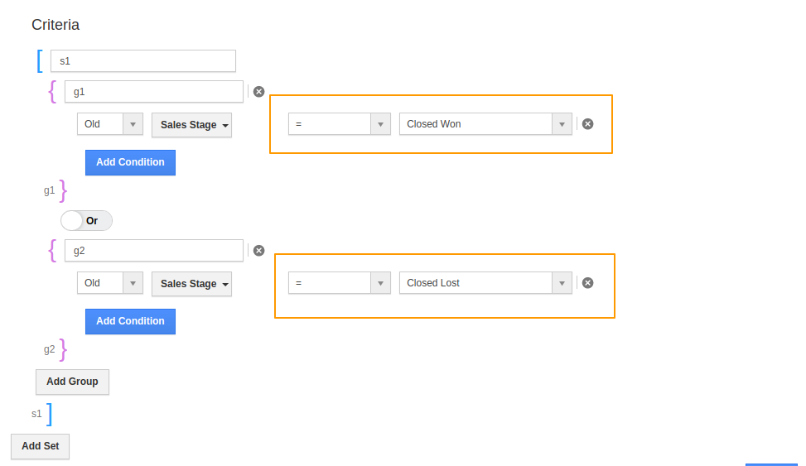
Task: Focus the s1 set name field
Action: (x=143, y=60)
